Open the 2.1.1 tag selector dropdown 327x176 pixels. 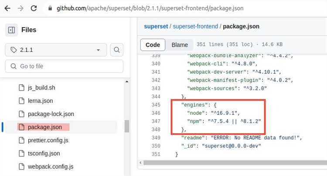56,50
